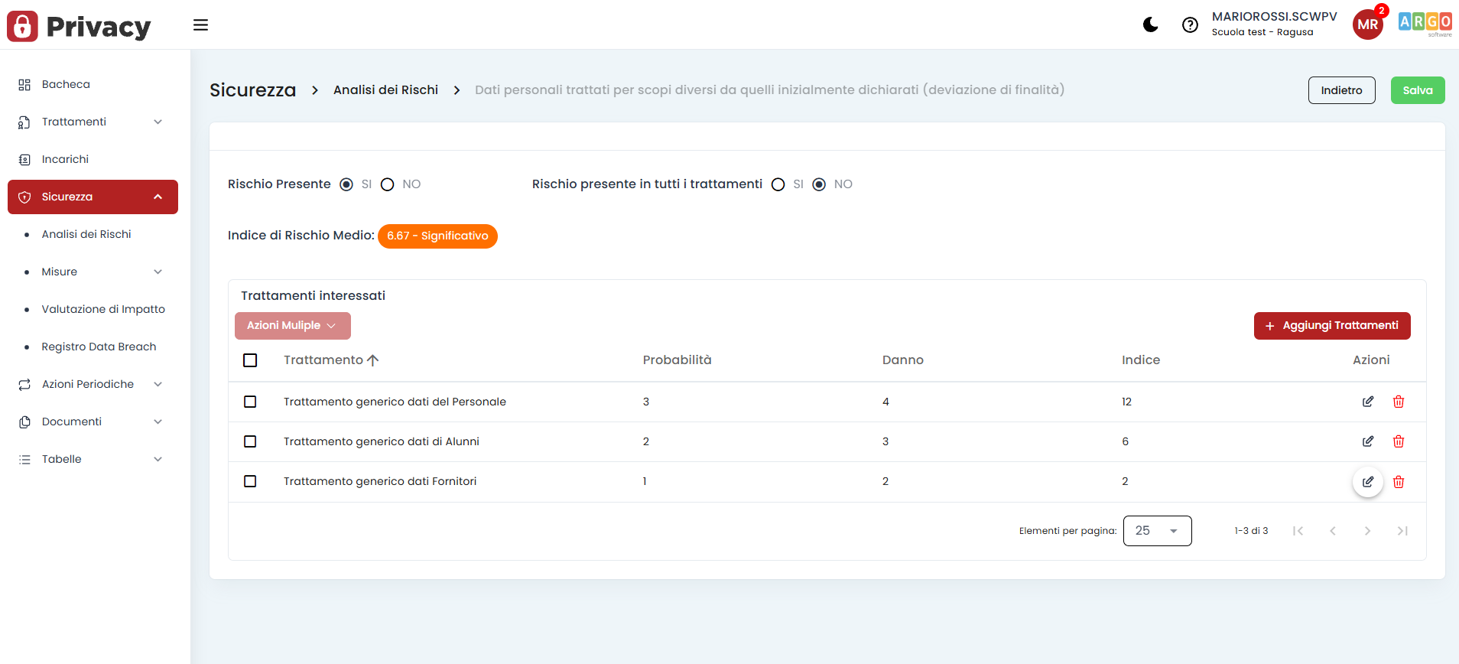Screen dimensions: 1459x664
Task: Toggle dark mode moon icon
Action: click(1150, 25)
